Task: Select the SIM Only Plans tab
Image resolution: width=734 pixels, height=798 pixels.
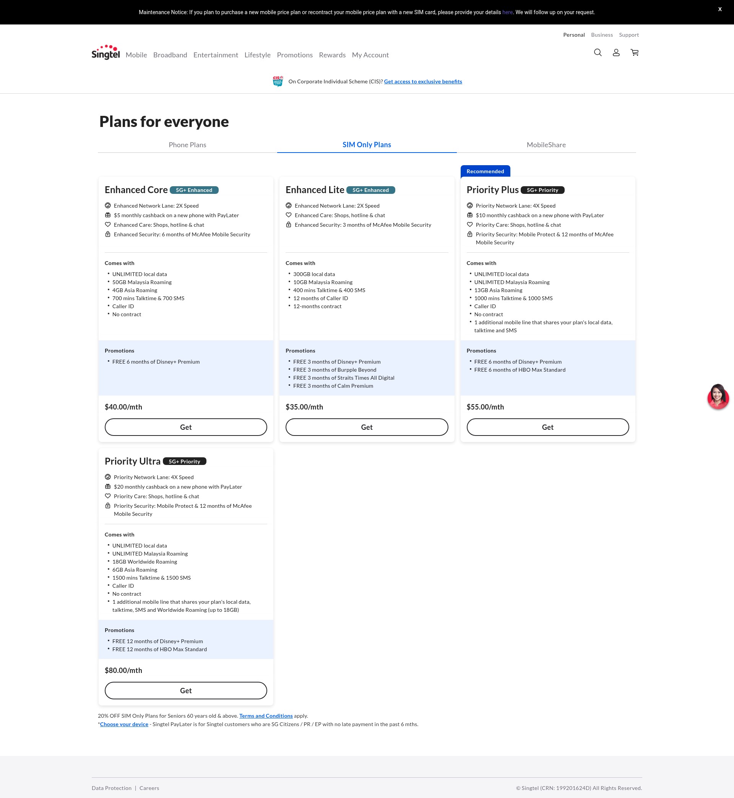Action: tap(367, 145)
